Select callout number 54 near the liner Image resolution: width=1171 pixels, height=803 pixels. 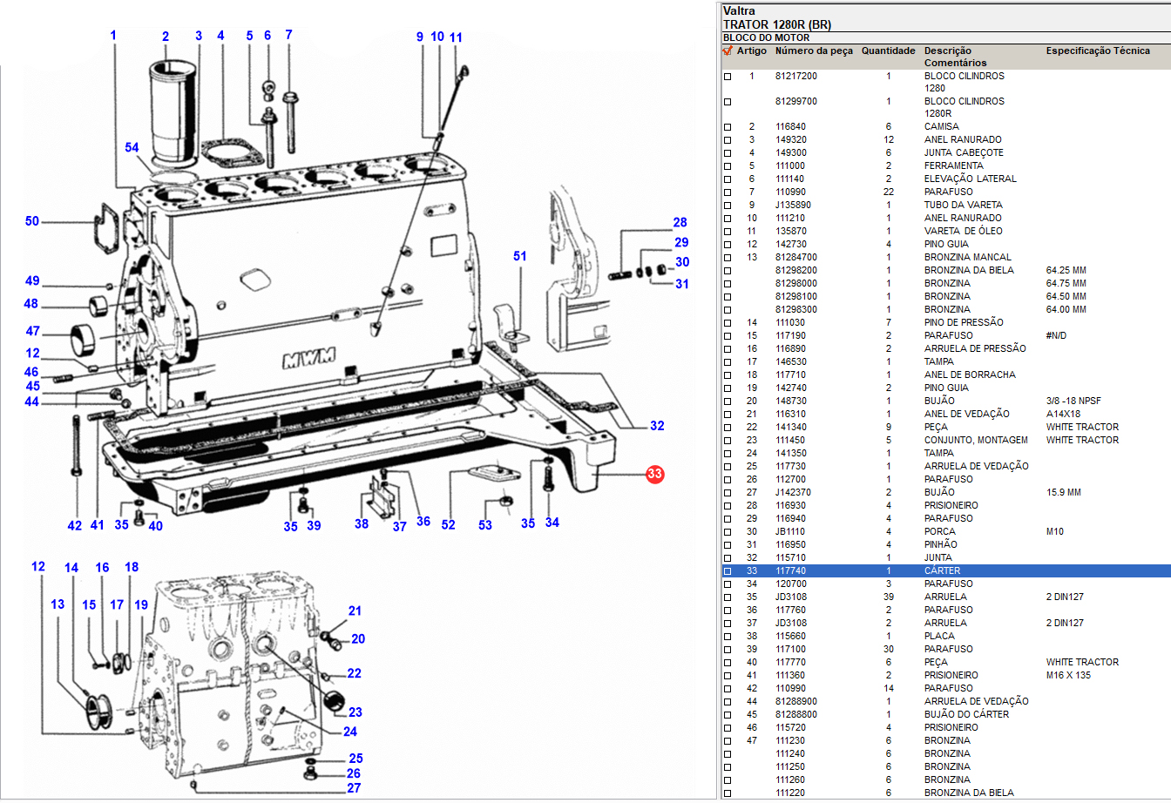131,149
